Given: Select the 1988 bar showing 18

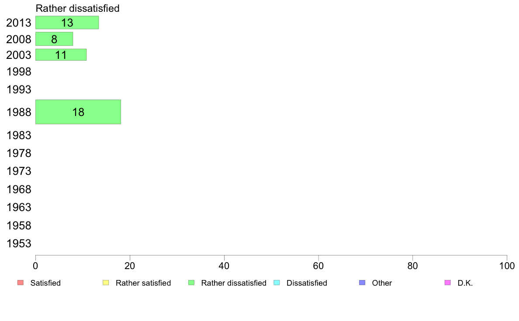Looking at the screenshot, I should click(78, 112).
